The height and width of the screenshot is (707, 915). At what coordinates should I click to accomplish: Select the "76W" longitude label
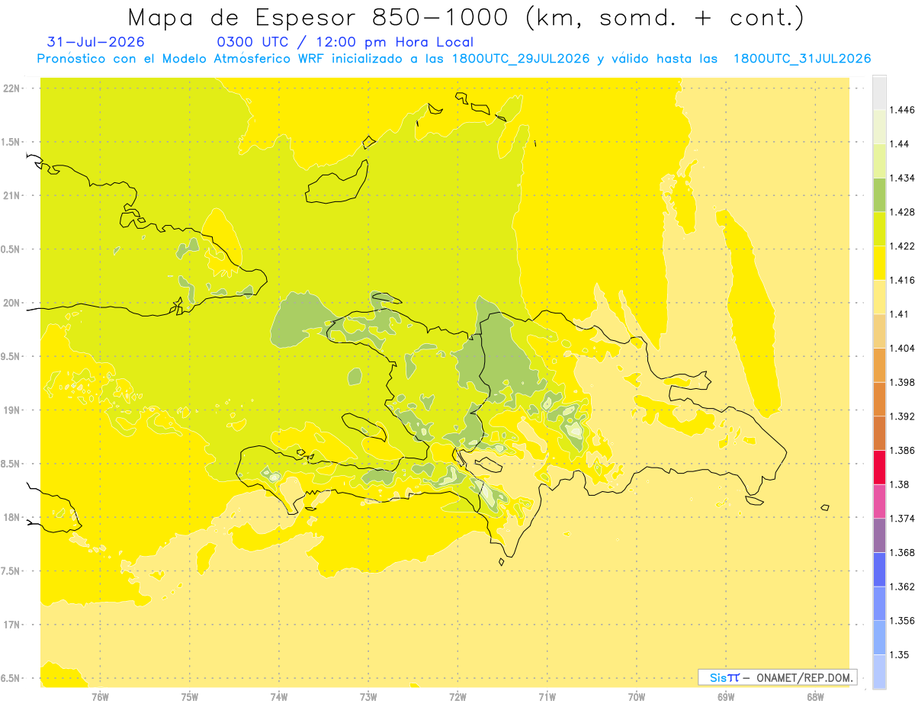100,697
